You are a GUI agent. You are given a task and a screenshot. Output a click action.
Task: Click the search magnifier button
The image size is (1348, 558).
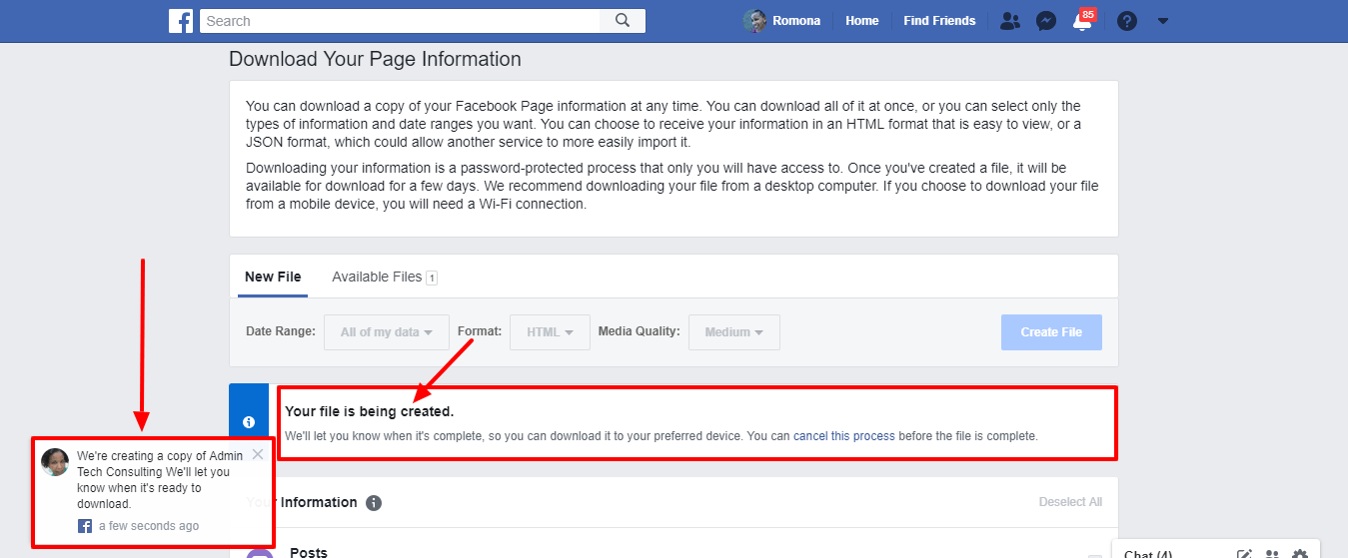[x=623, y=21]
